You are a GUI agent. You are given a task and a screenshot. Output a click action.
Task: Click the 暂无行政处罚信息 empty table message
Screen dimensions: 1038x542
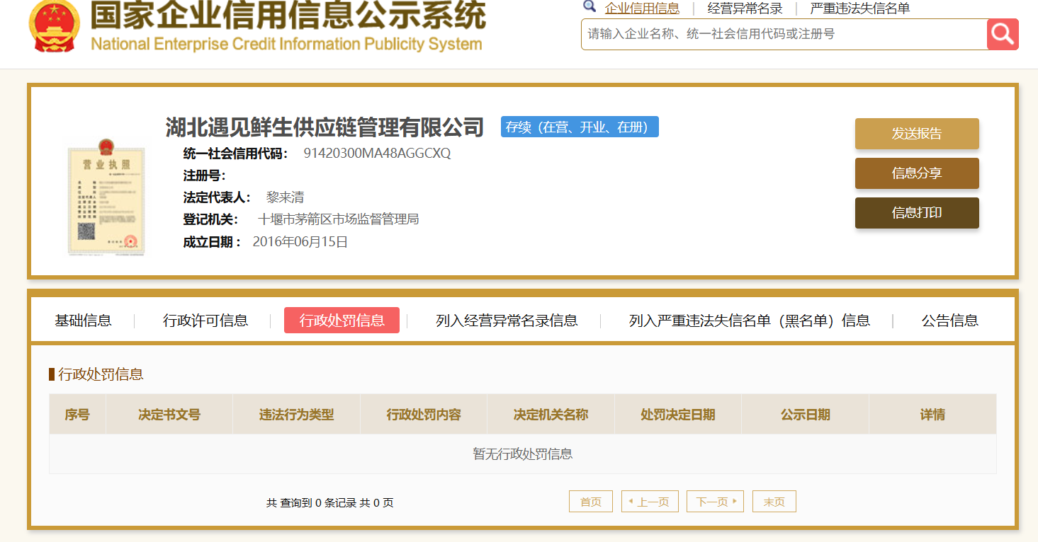[x=523, y=454]
